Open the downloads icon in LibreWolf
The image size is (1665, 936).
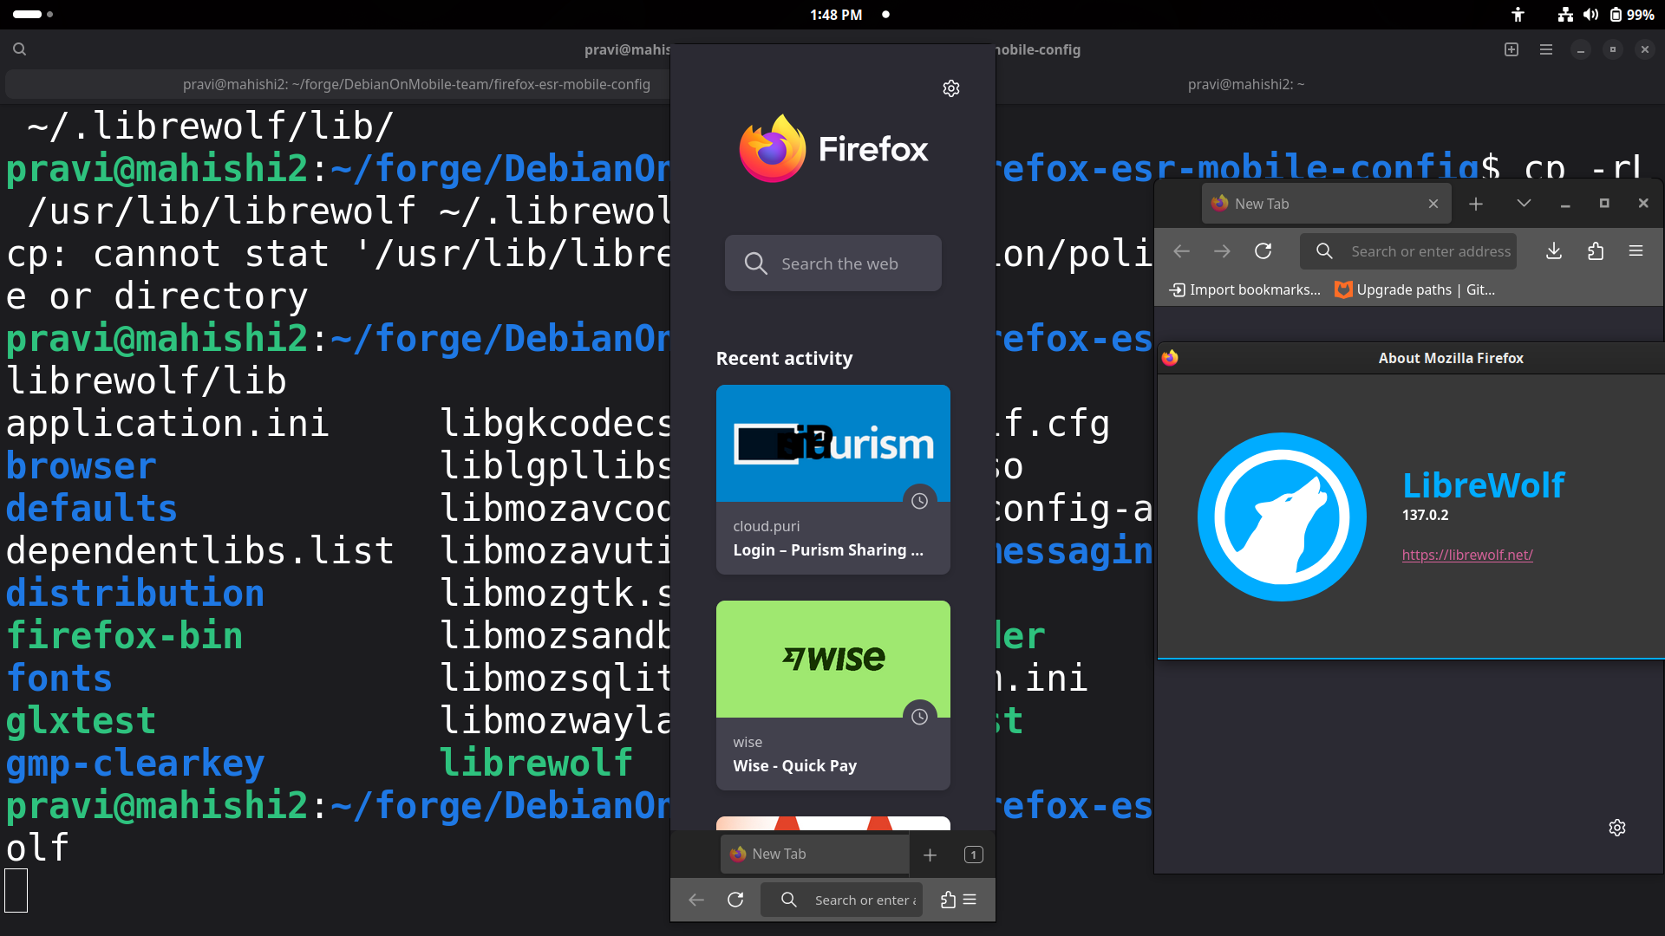tap(1554, 251)
